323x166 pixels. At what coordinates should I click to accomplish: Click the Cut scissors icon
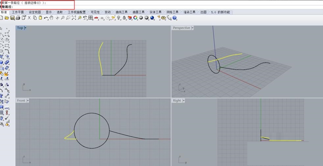click(x=29, y=18)
